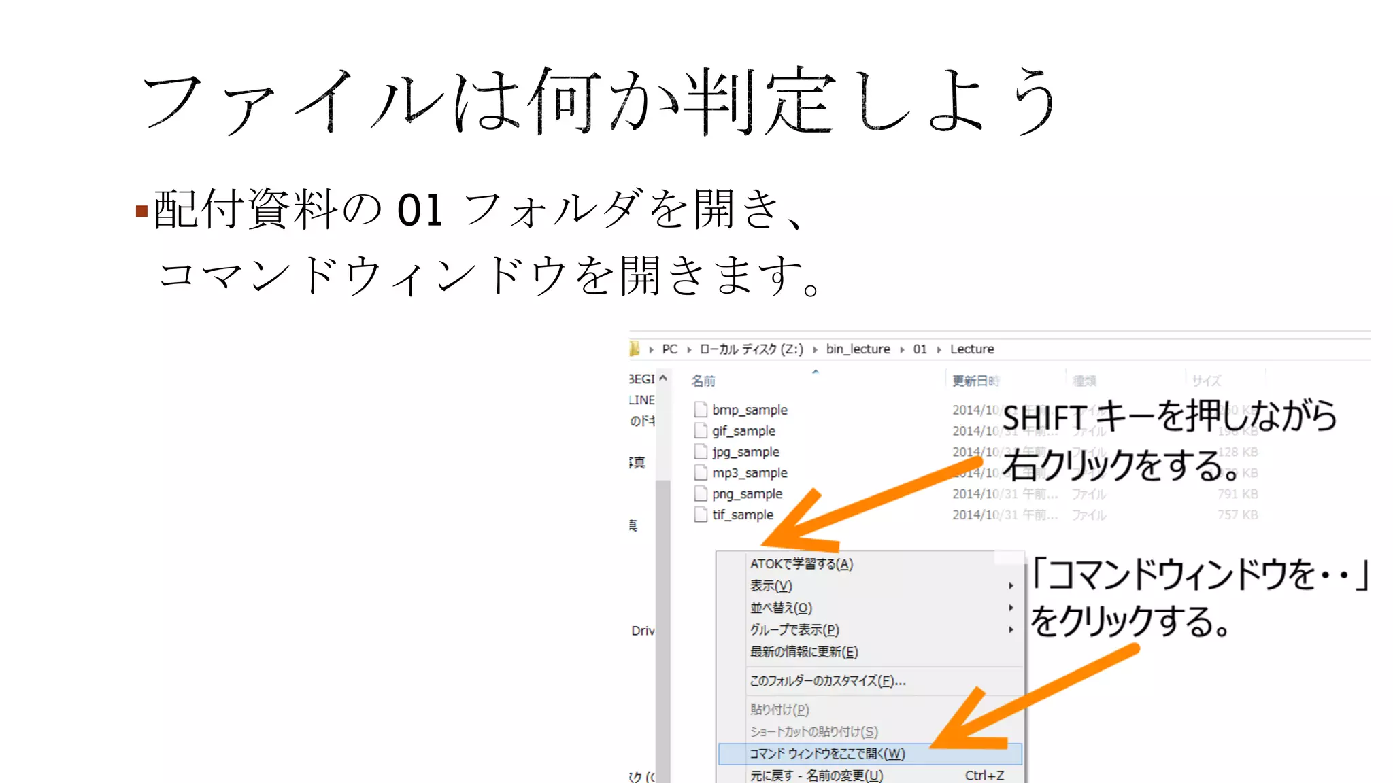Viewport: 1393px width, 783px height.
Task: Click LINE item in navigation pane
Action: [641, 400]
